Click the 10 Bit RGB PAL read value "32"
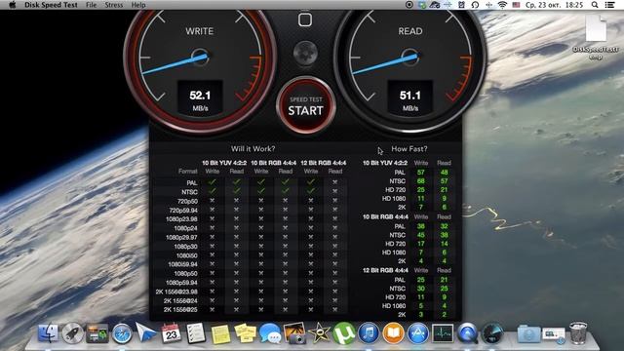This screenshot has width=624, height=351. (444, 226)
